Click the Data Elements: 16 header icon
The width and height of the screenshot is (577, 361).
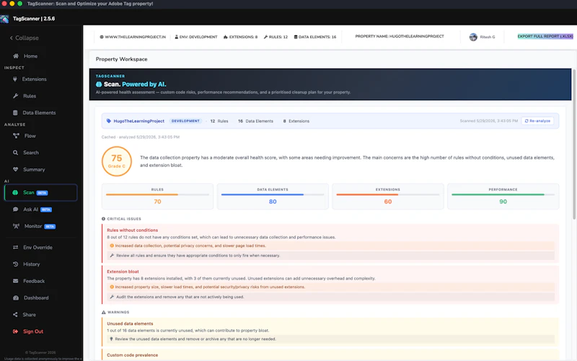[296, 37]
